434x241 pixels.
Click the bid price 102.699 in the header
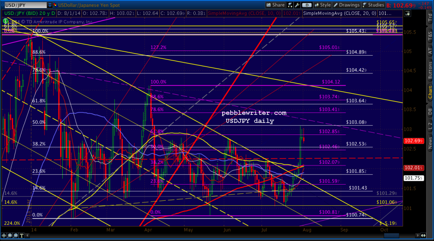[401, 5]
